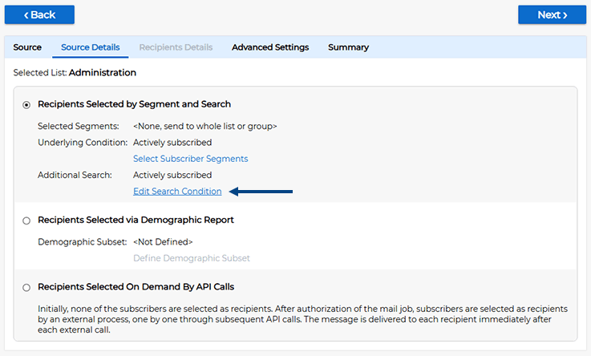This screenshot has height=356, width=591.
Task: Click the Administration selected list name
Action: pyautogui.click(x=103, y=73)
